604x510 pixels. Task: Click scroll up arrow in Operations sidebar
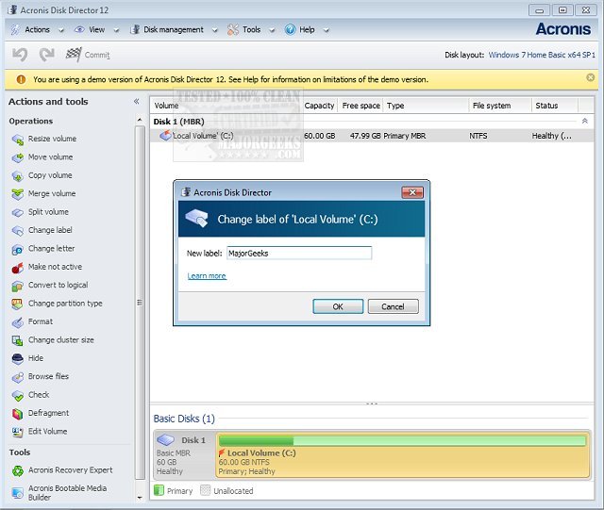click(140, 121)
